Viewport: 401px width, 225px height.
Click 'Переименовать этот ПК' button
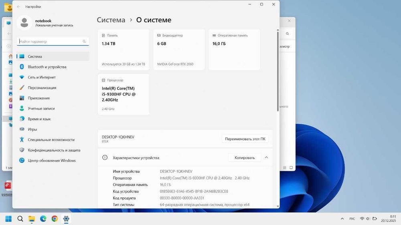pyautogui.click(x=245, y=139)
